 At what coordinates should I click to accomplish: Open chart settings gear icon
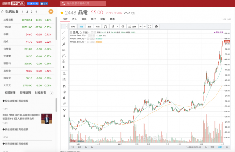click(123, 26)
